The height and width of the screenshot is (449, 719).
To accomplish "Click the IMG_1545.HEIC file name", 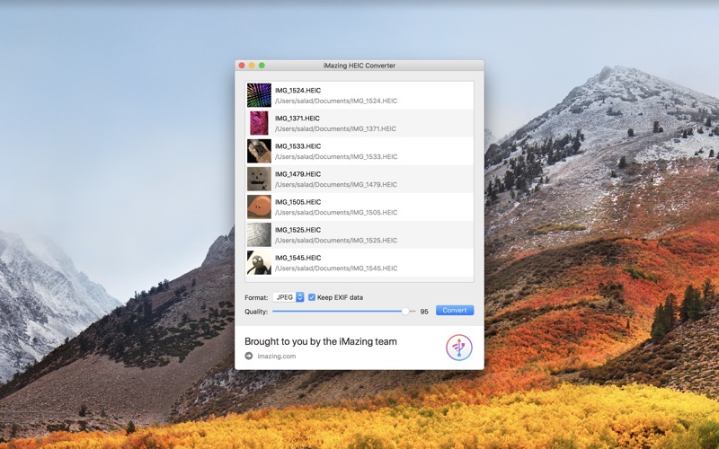I will tap(298, 258).
